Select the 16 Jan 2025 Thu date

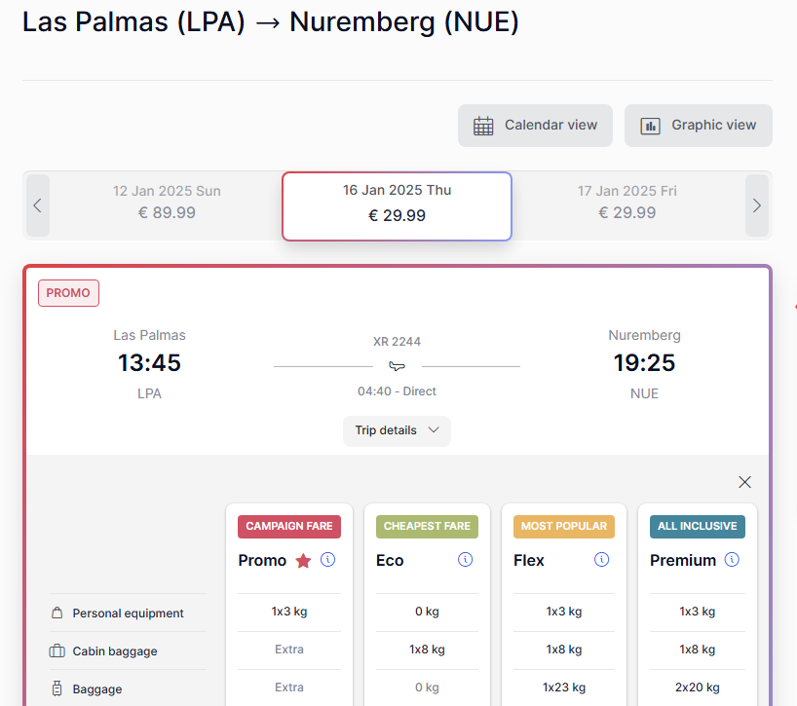click(397, 205)
